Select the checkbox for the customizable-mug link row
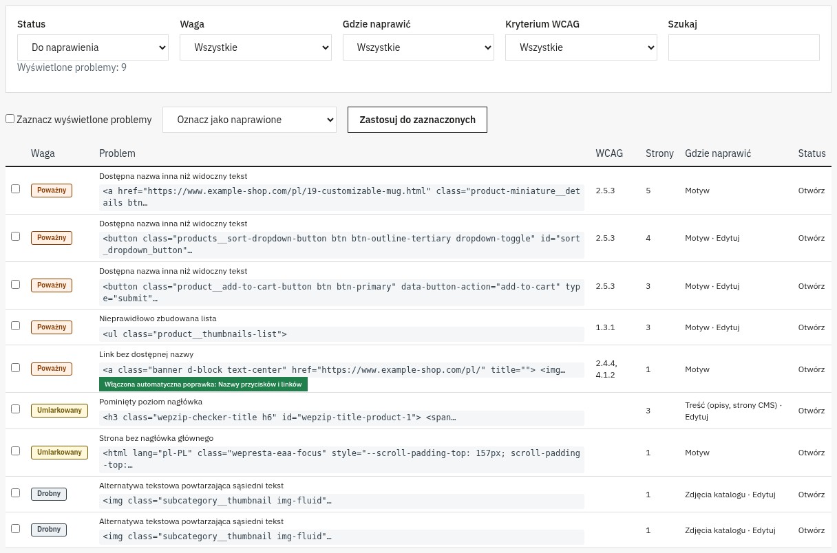 (x=16, y=189)
